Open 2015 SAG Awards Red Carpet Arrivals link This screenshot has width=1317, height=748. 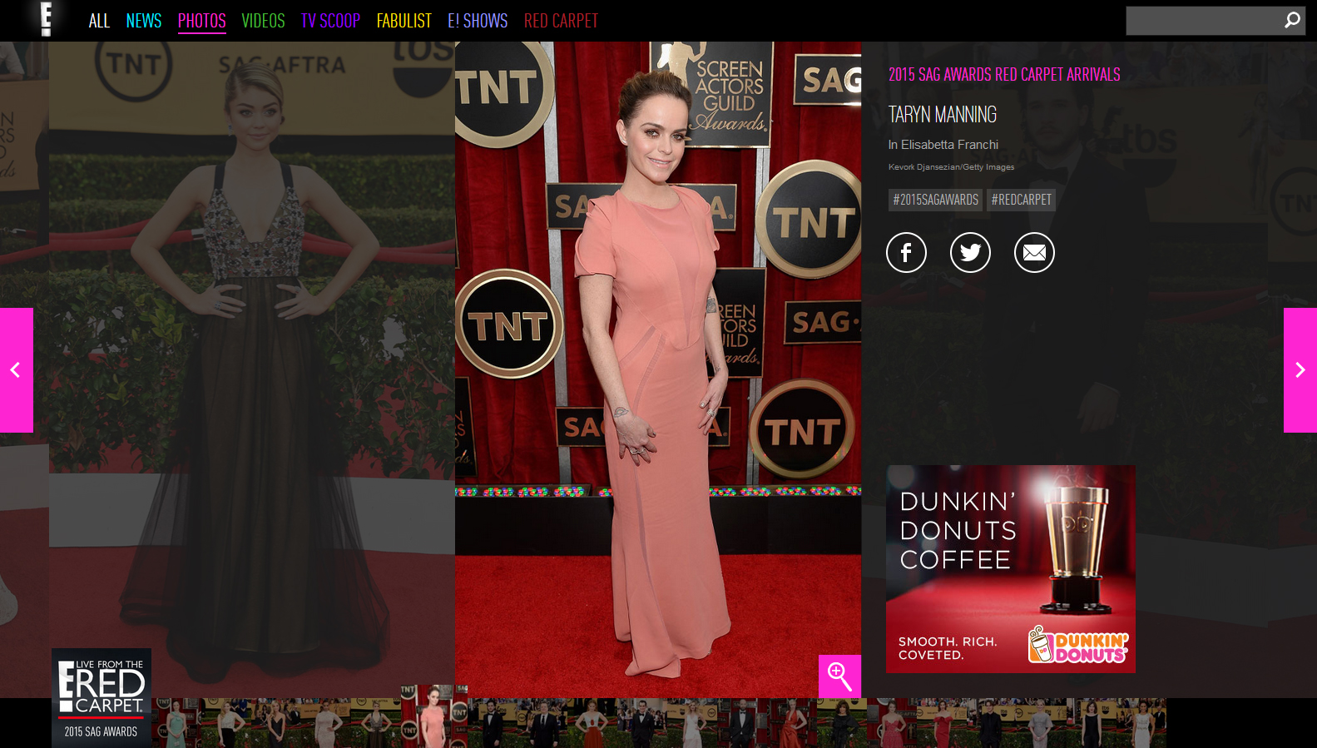pyautogui.click(x=1004, y=75)
